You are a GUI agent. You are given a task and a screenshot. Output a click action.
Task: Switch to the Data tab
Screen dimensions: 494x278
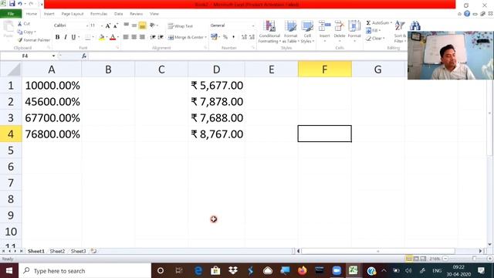point(118,14)
